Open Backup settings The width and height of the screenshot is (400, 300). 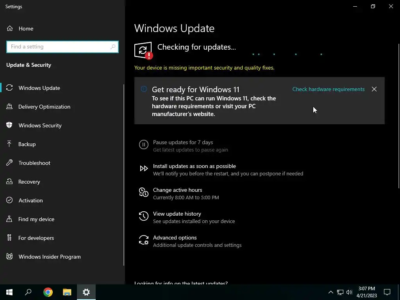pyautogui.click(x=62, y=144)
